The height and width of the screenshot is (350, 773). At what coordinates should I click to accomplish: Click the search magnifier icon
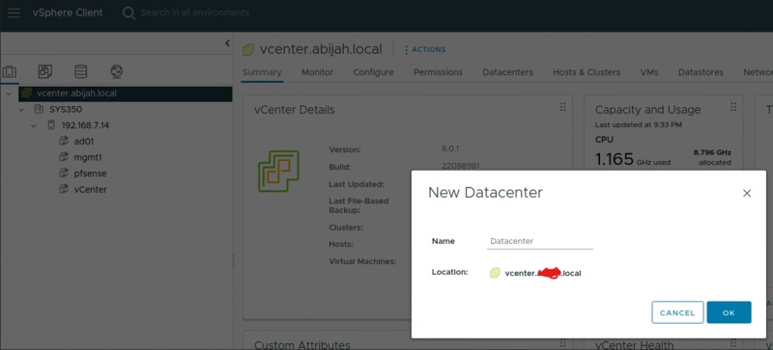[129, 13]
